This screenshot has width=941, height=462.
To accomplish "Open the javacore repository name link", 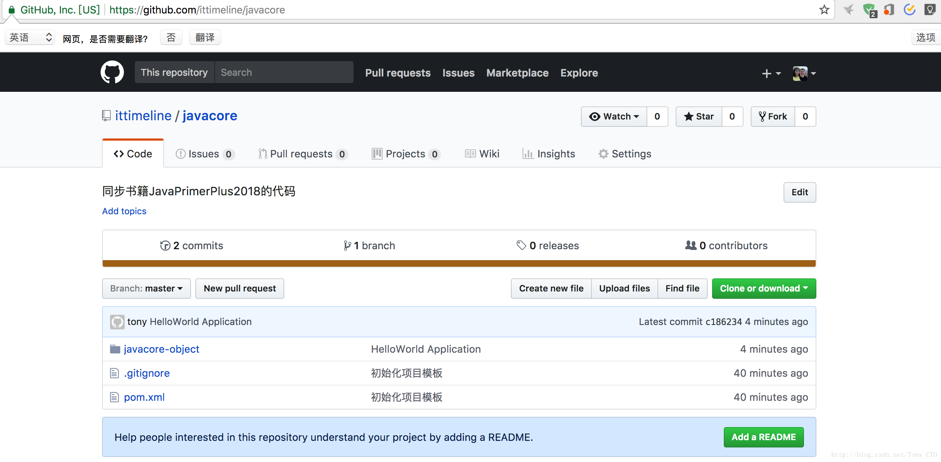I will (210, 116).
